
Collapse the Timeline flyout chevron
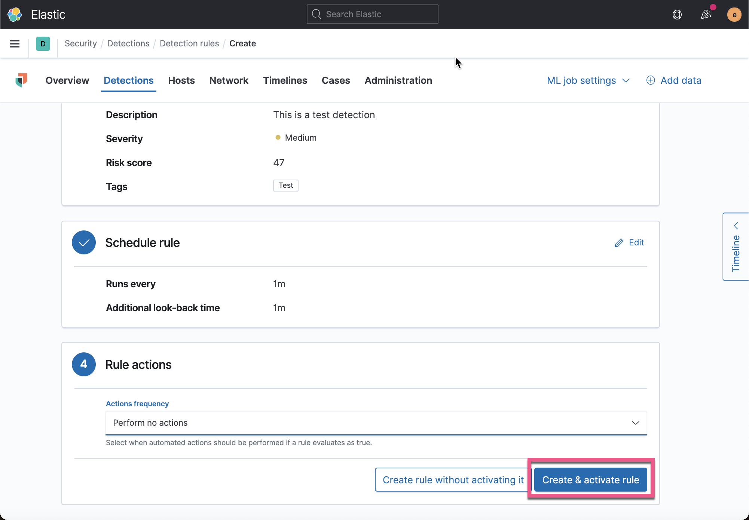coord(736,226)
